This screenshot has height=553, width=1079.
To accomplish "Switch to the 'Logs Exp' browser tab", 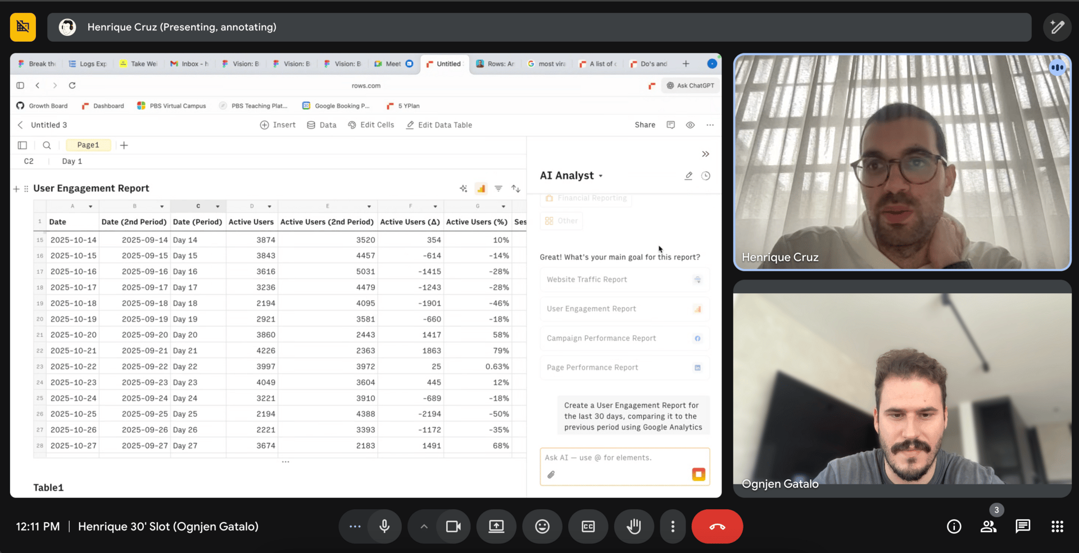I will 88,64.
